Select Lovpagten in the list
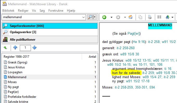The height and width of the screenshot is (103, 177). tap(15, 72)
